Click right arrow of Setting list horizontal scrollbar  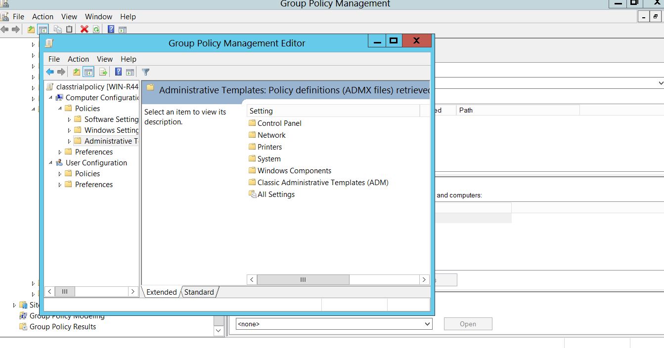pyautogui.click(x=424, y=280)
